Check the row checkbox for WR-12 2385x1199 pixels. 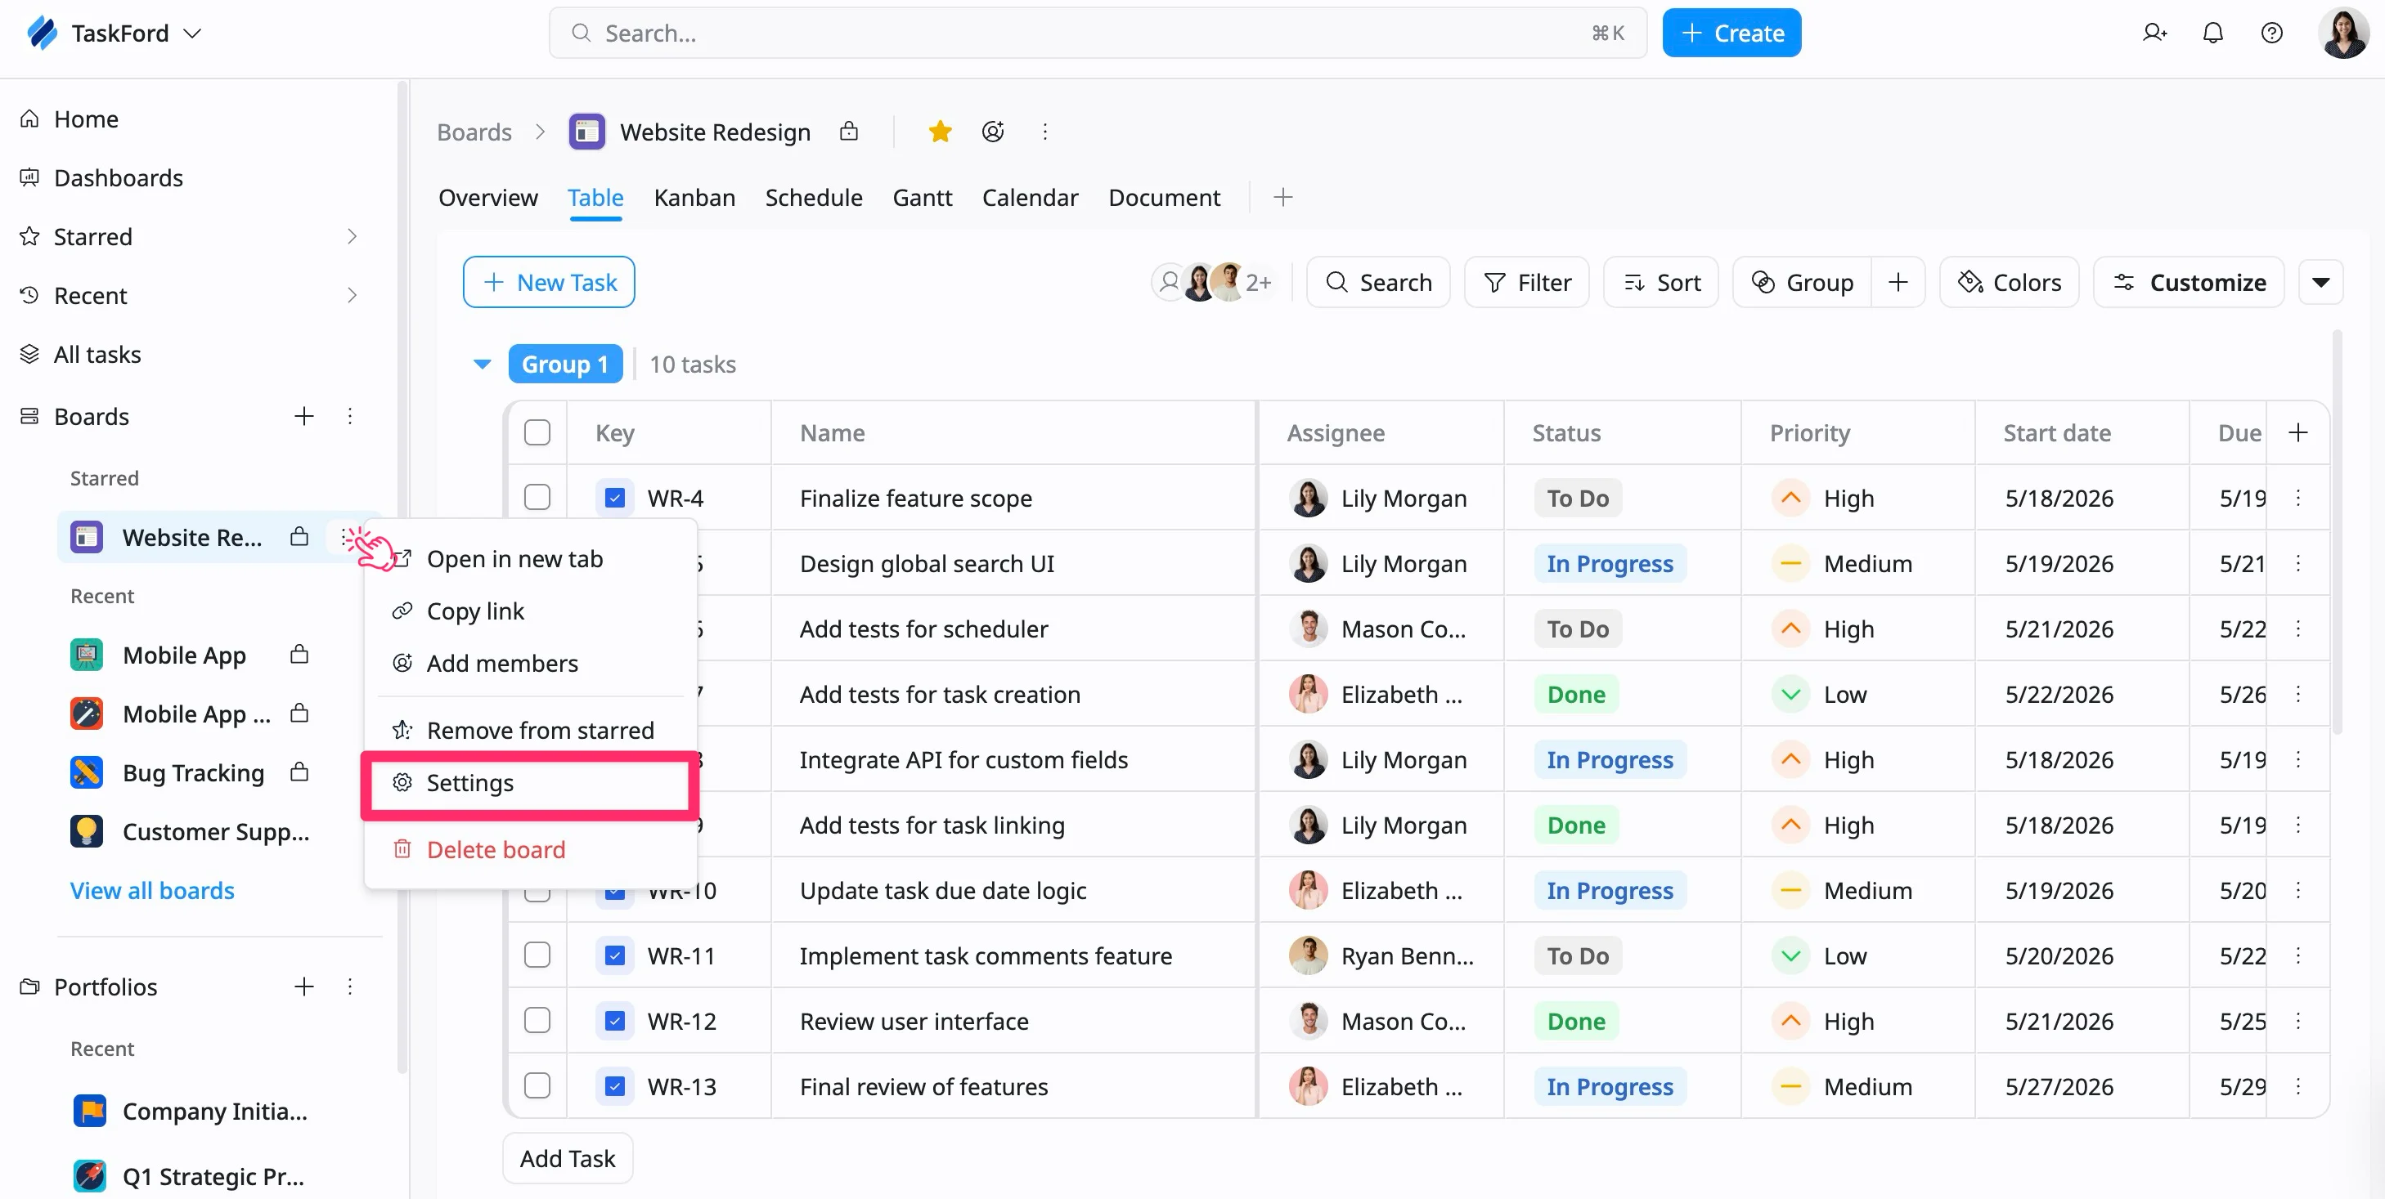point(537,1021)
